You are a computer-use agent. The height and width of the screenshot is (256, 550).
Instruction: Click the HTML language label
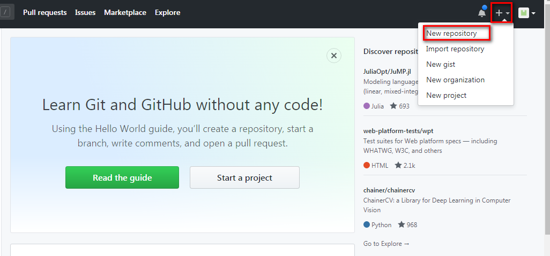(x=376, y=166)
